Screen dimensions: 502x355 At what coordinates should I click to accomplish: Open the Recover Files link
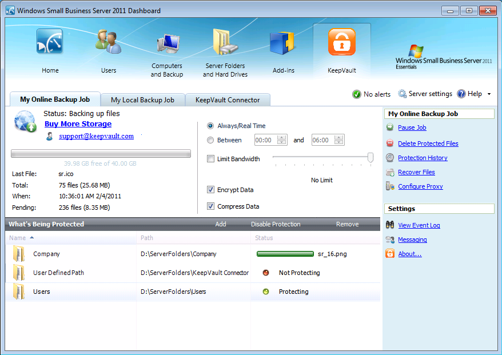click(x=416, y=172)
